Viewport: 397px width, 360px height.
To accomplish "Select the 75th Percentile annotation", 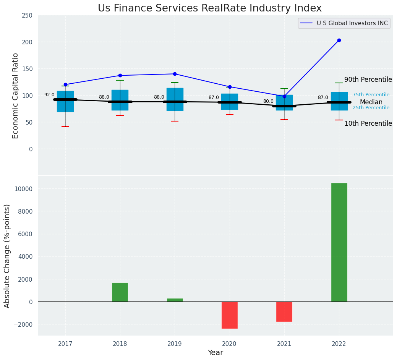I will (x=371, y=95).
